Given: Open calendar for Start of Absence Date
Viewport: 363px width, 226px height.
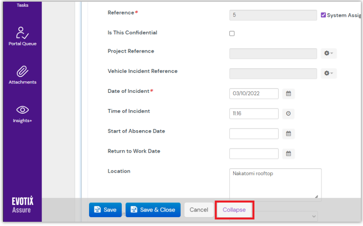Looking at the screenshot, I should click(x=288, y=134).
